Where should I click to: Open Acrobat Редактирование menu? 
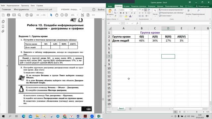[13, 6]
